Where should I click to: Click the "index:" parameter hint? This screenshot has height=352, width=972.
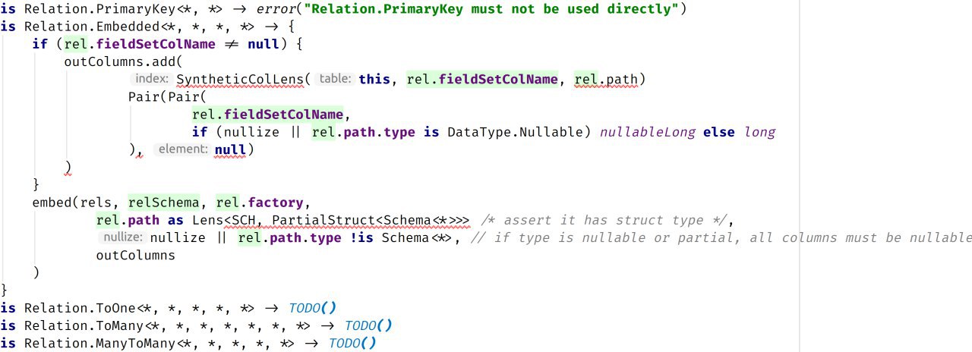tap(152, 79)
